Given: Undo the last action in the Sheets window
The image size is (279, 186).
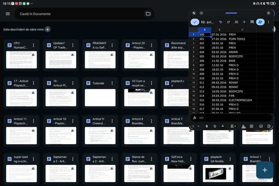Looking at the screenshot, I should [x=221, y=22].
